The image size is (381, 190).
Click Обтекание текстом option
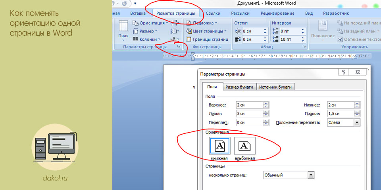click(x=359, y=39)
